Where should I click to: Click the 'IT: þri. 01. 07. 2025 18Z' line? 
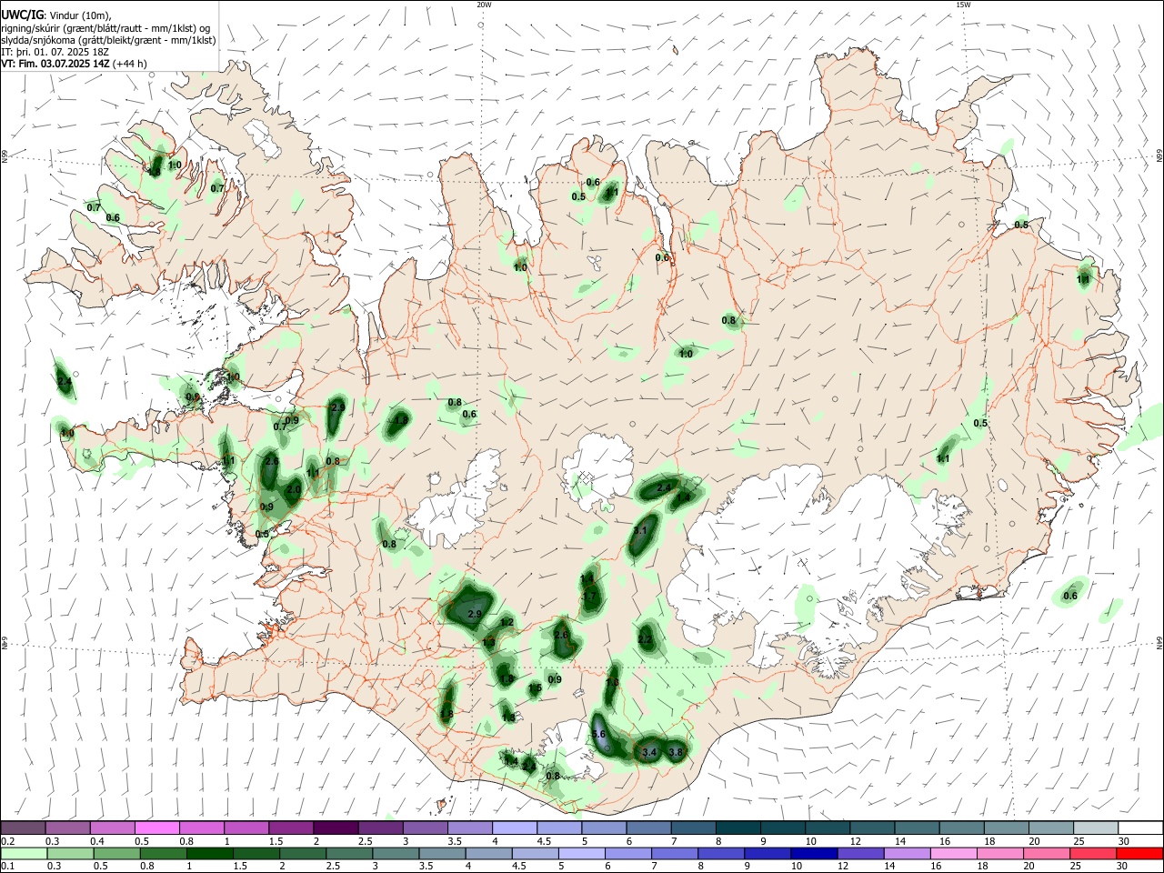pyautogui.click(x=55, y=52)
